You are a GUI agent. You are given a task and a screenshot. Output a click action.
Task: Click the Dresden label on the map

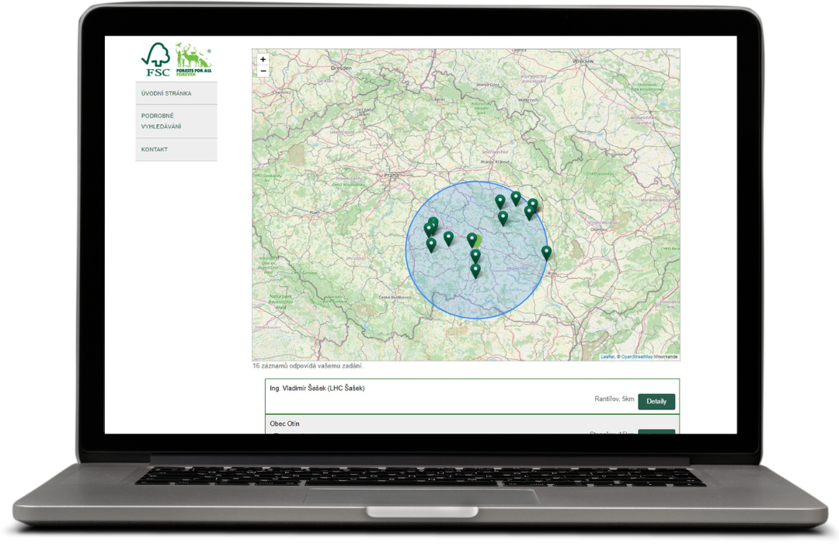tap(341, 68)
